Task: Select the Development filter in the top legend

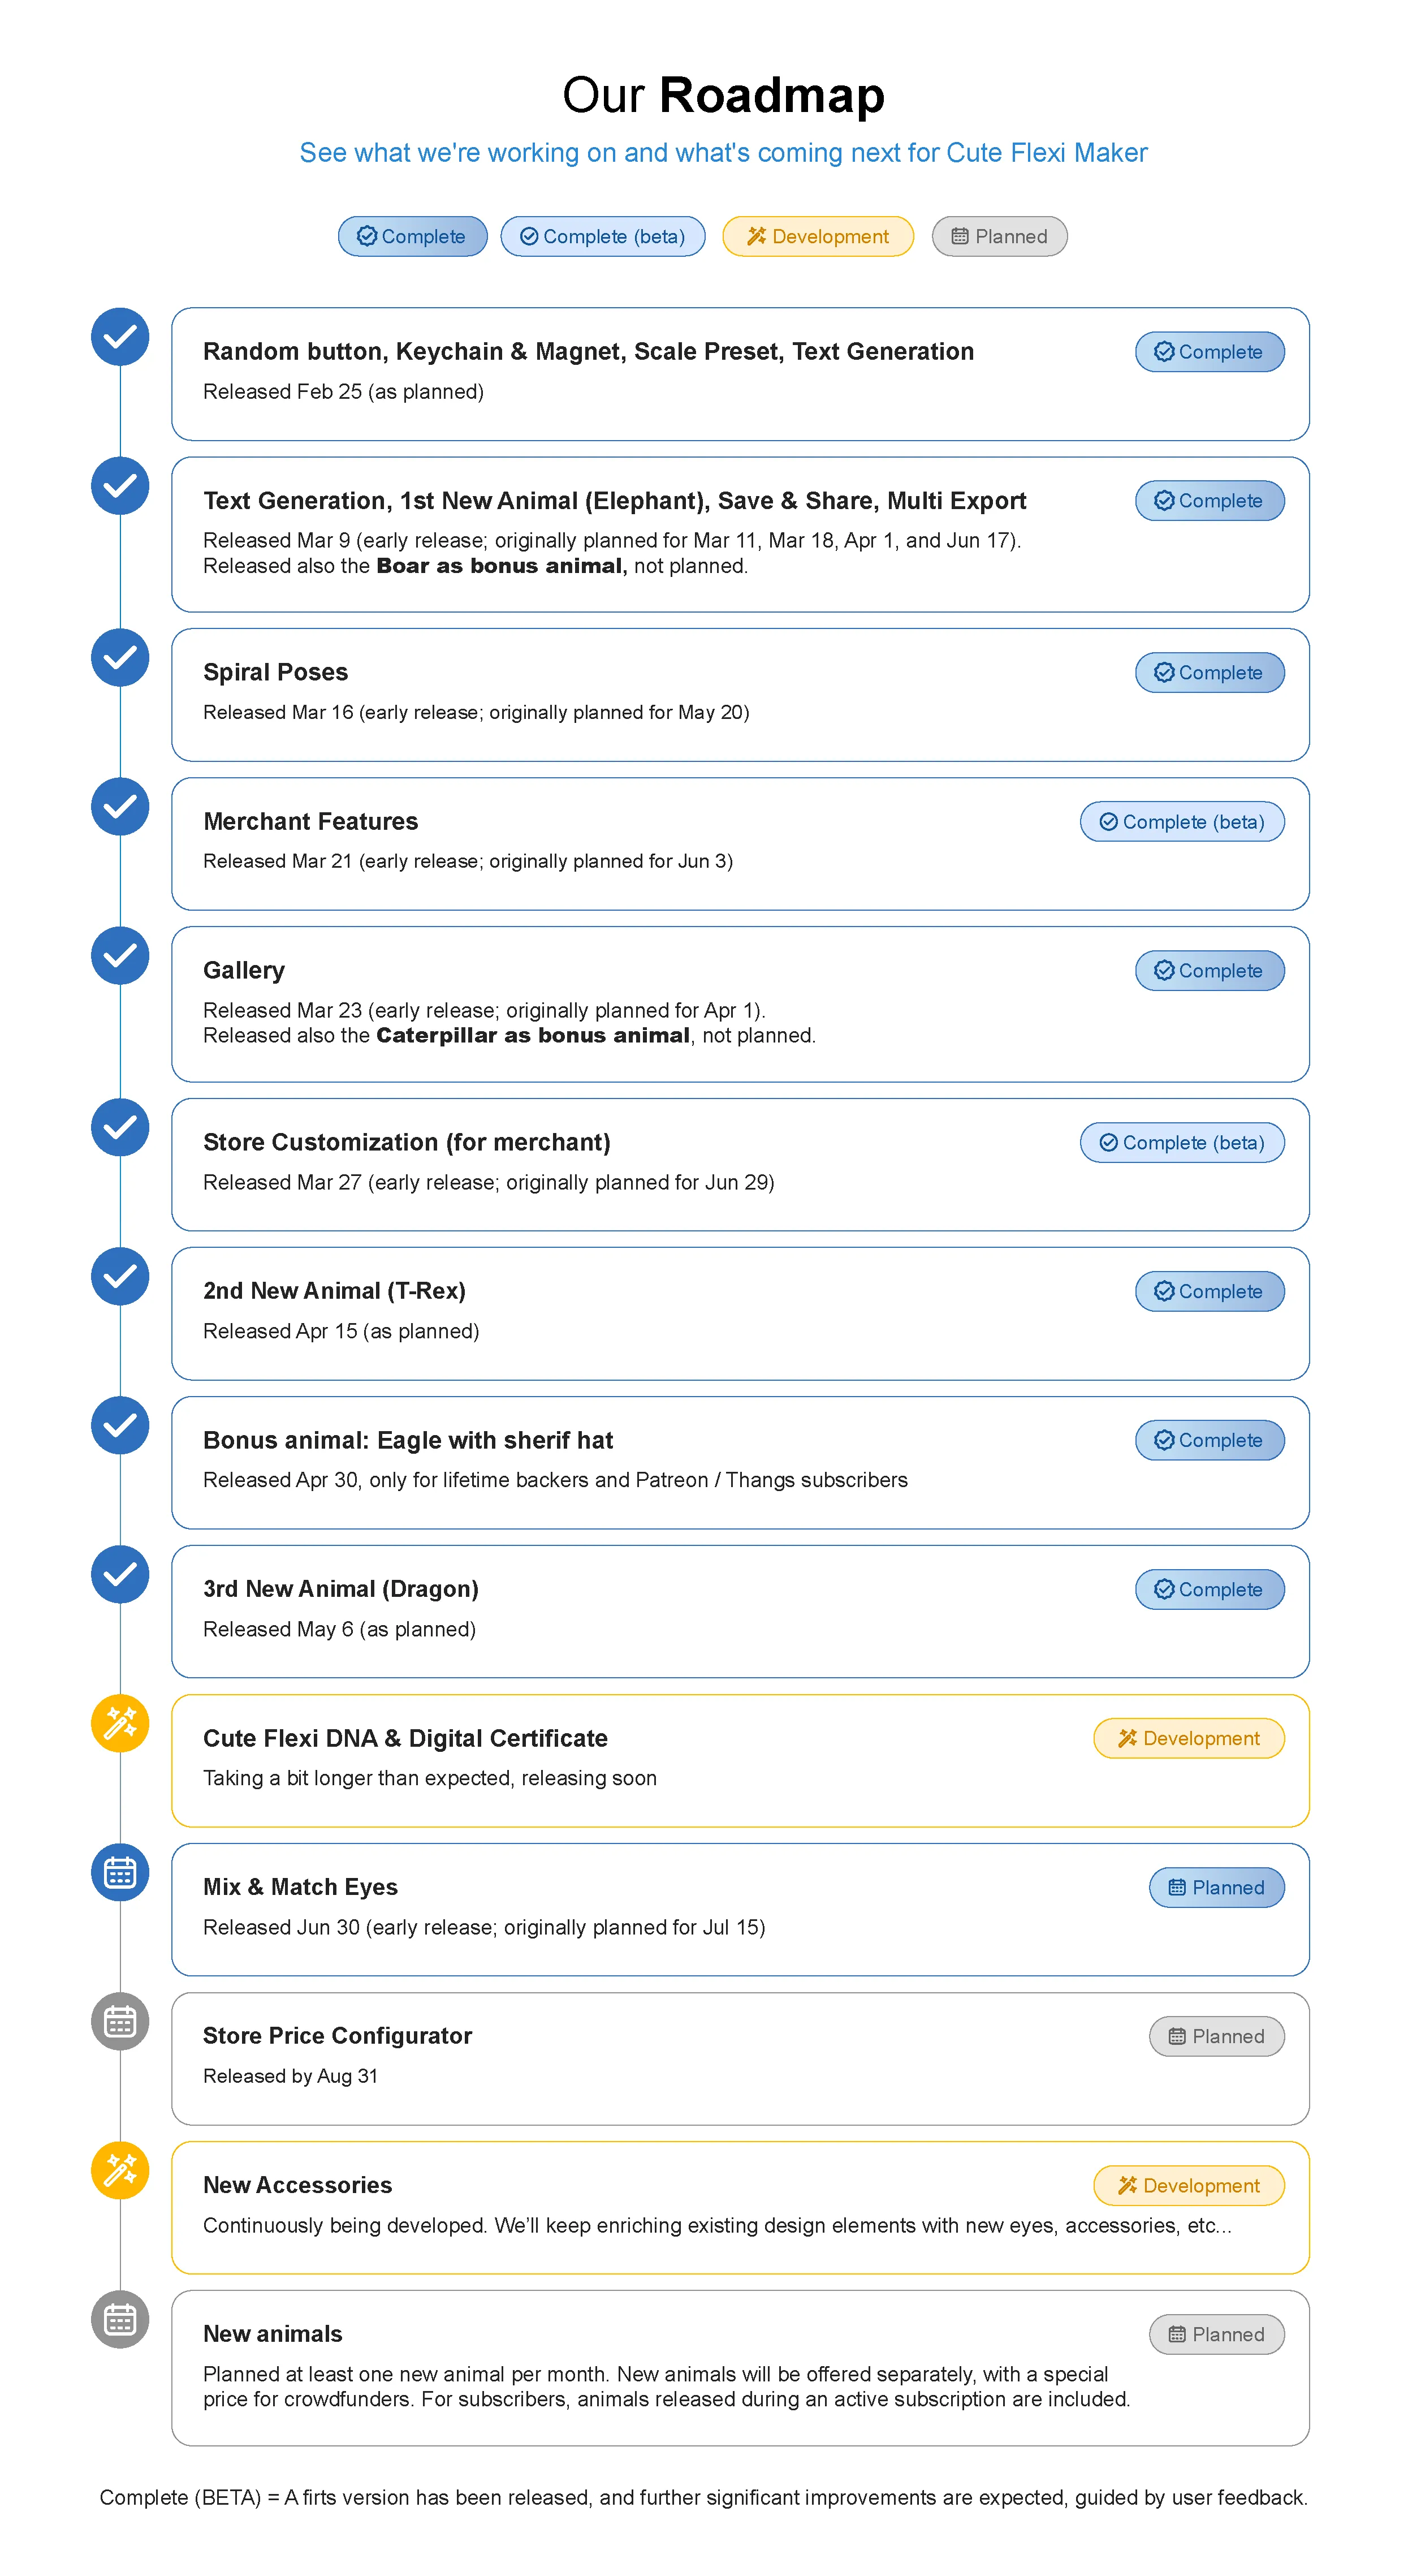Action: (x=818, y=237)
